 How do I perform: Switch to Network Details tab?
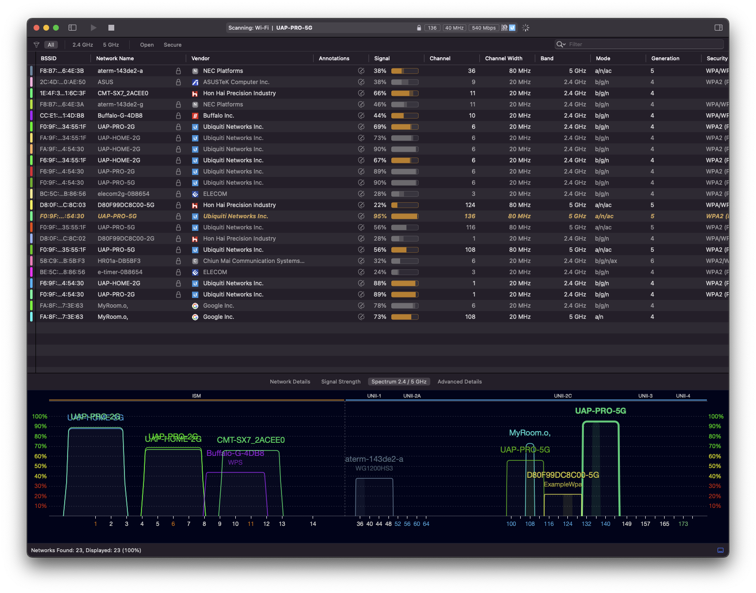pos(290,382)
